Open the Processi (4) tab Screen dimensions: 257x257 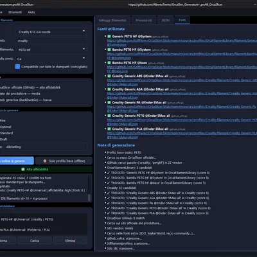point(144,21)
